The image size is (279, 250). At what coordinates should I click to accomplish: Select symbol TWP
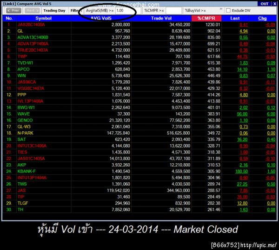tap(22, 57)
